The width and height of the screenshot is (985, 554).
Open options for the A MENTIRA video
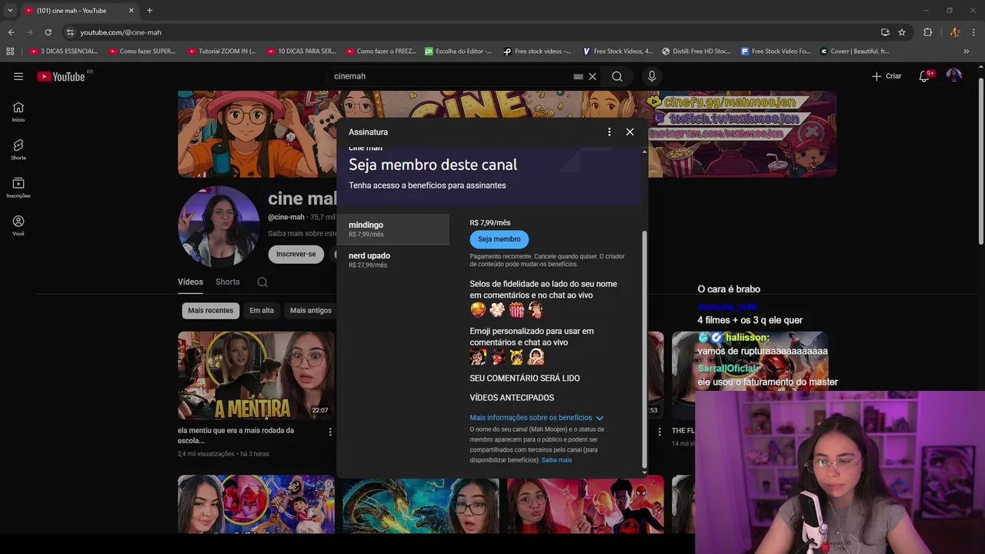[x=330, y=432]
